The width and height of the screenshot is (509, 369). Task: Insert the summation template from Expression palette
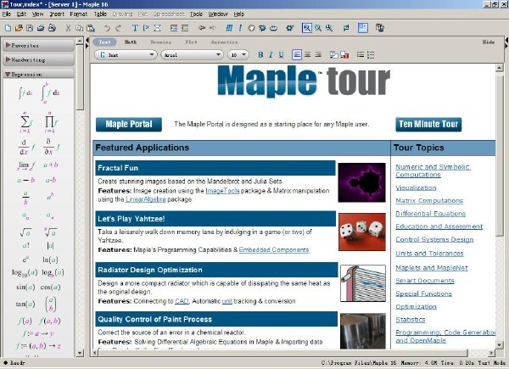(26, 122)
